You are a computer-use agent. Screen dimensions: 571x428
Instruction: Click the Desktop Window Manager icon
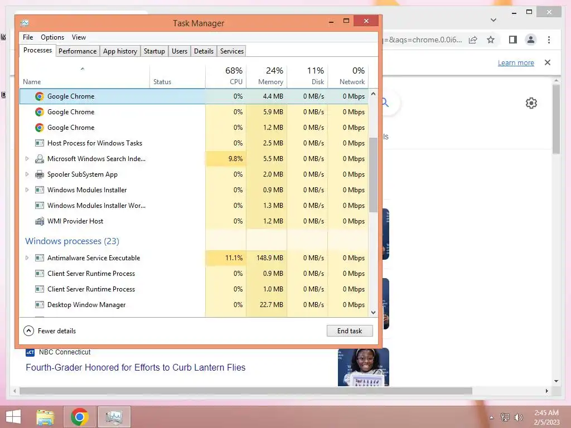40,305
